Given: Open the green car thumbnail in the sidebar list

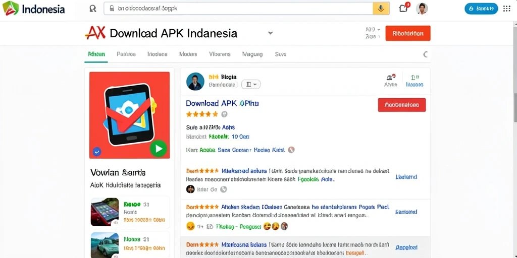Looking at the screenshot, I should pos(105,245).
